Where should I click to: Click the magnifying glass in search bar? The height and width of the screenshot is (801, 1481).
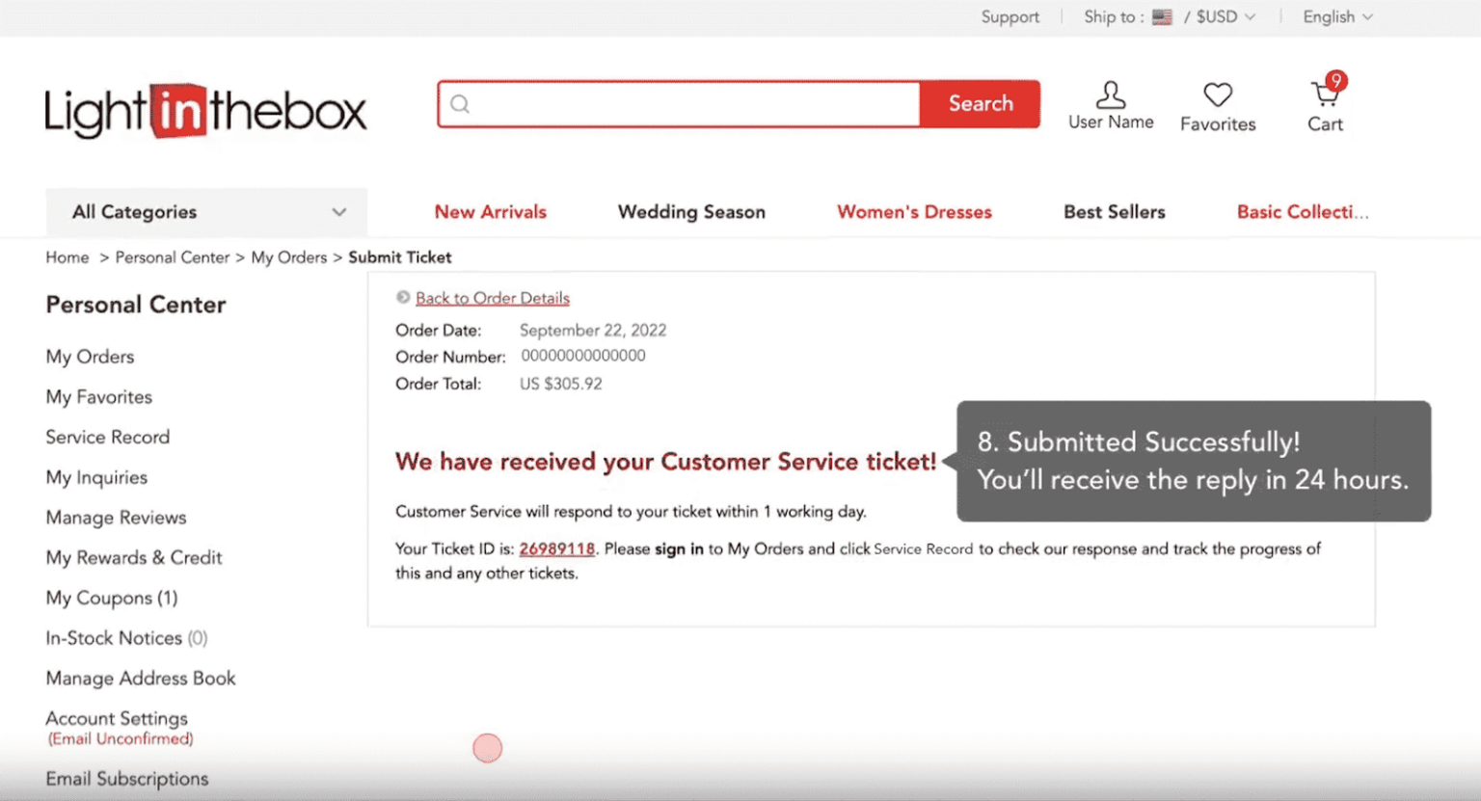click(460, 104)
